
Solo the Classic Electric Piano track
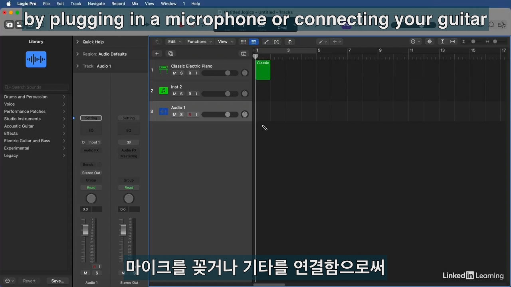(181, 73)
